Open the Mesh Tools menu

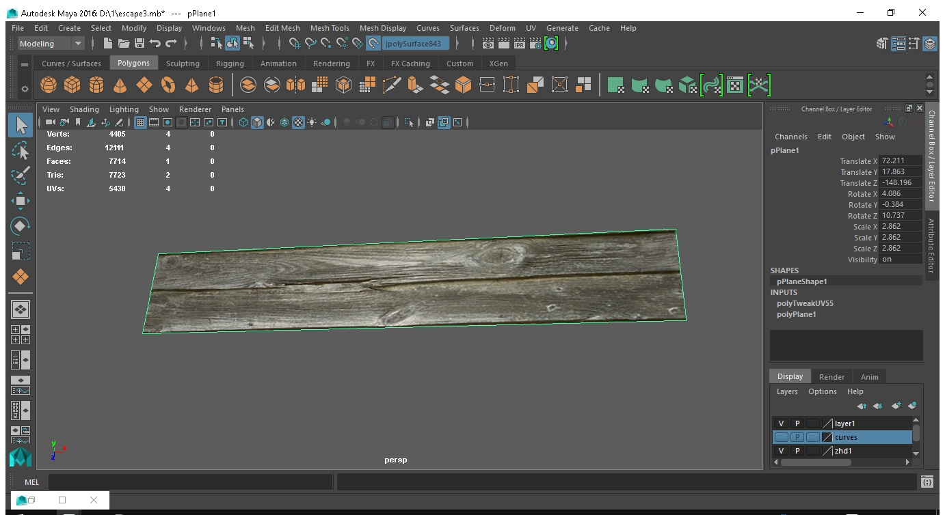point(330,28)
